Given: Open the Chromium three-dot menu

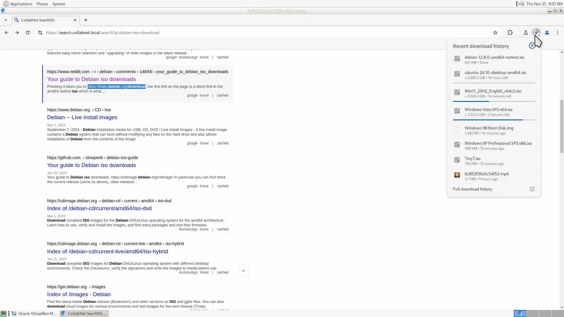Looking at the screenshot, I should pos(558,33).
